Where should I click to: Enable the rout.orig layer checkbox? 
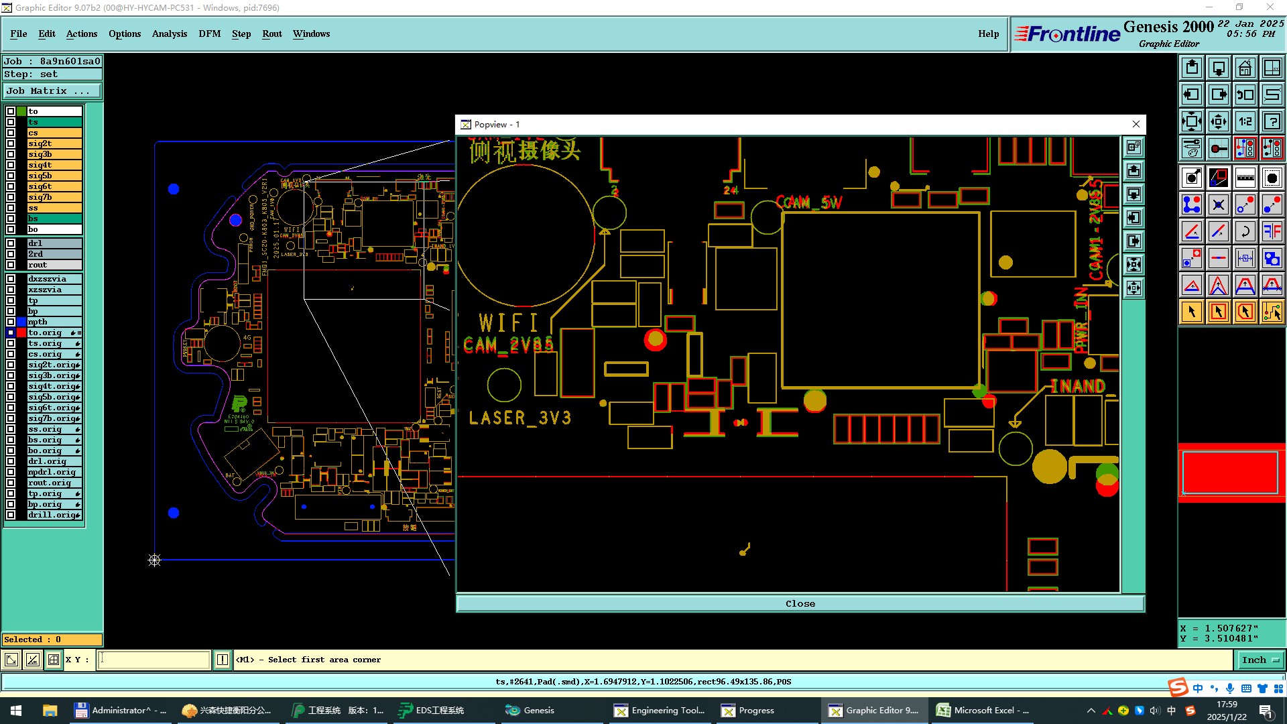(11, 483)
